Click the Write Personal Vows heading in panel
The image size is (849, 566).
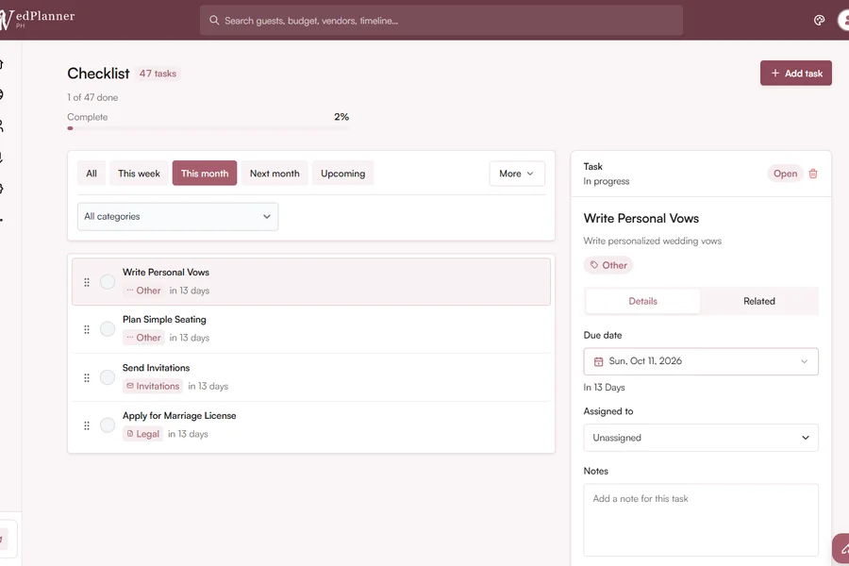pyautogui.click(x=641, y=218)
